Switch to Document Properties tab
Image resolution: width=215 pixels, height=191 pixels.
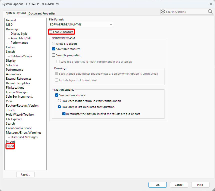click(42, 13)
